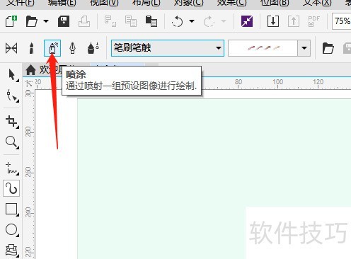This screenshot has height=259, width=351.
Task: Open the 编辑(E) menu
Action: [x=62, y=3]
